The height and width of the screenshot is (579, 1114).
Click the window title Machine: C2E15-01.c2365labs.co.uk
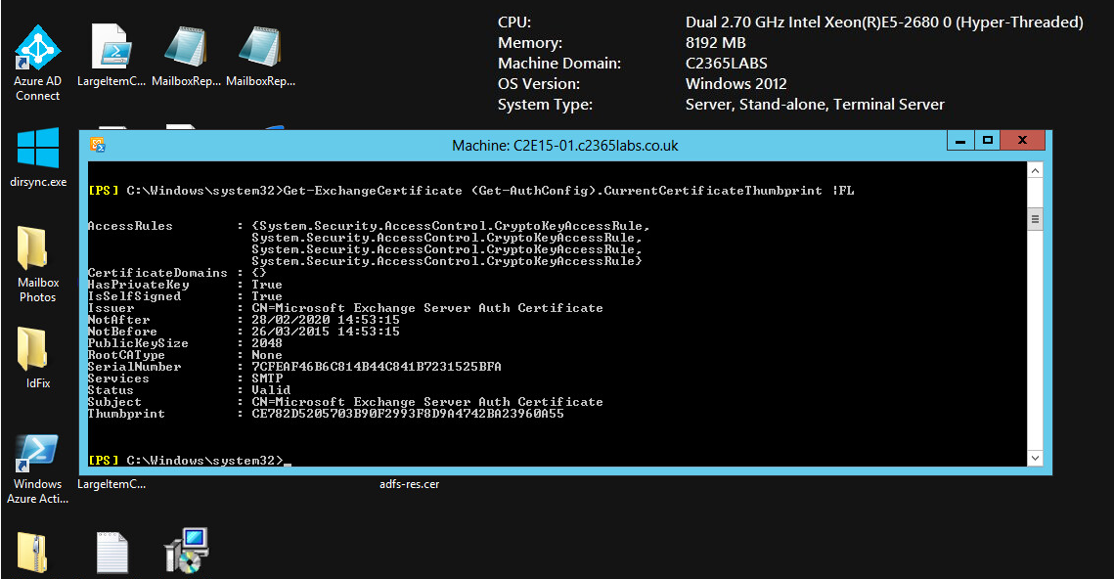pos(564,146)
